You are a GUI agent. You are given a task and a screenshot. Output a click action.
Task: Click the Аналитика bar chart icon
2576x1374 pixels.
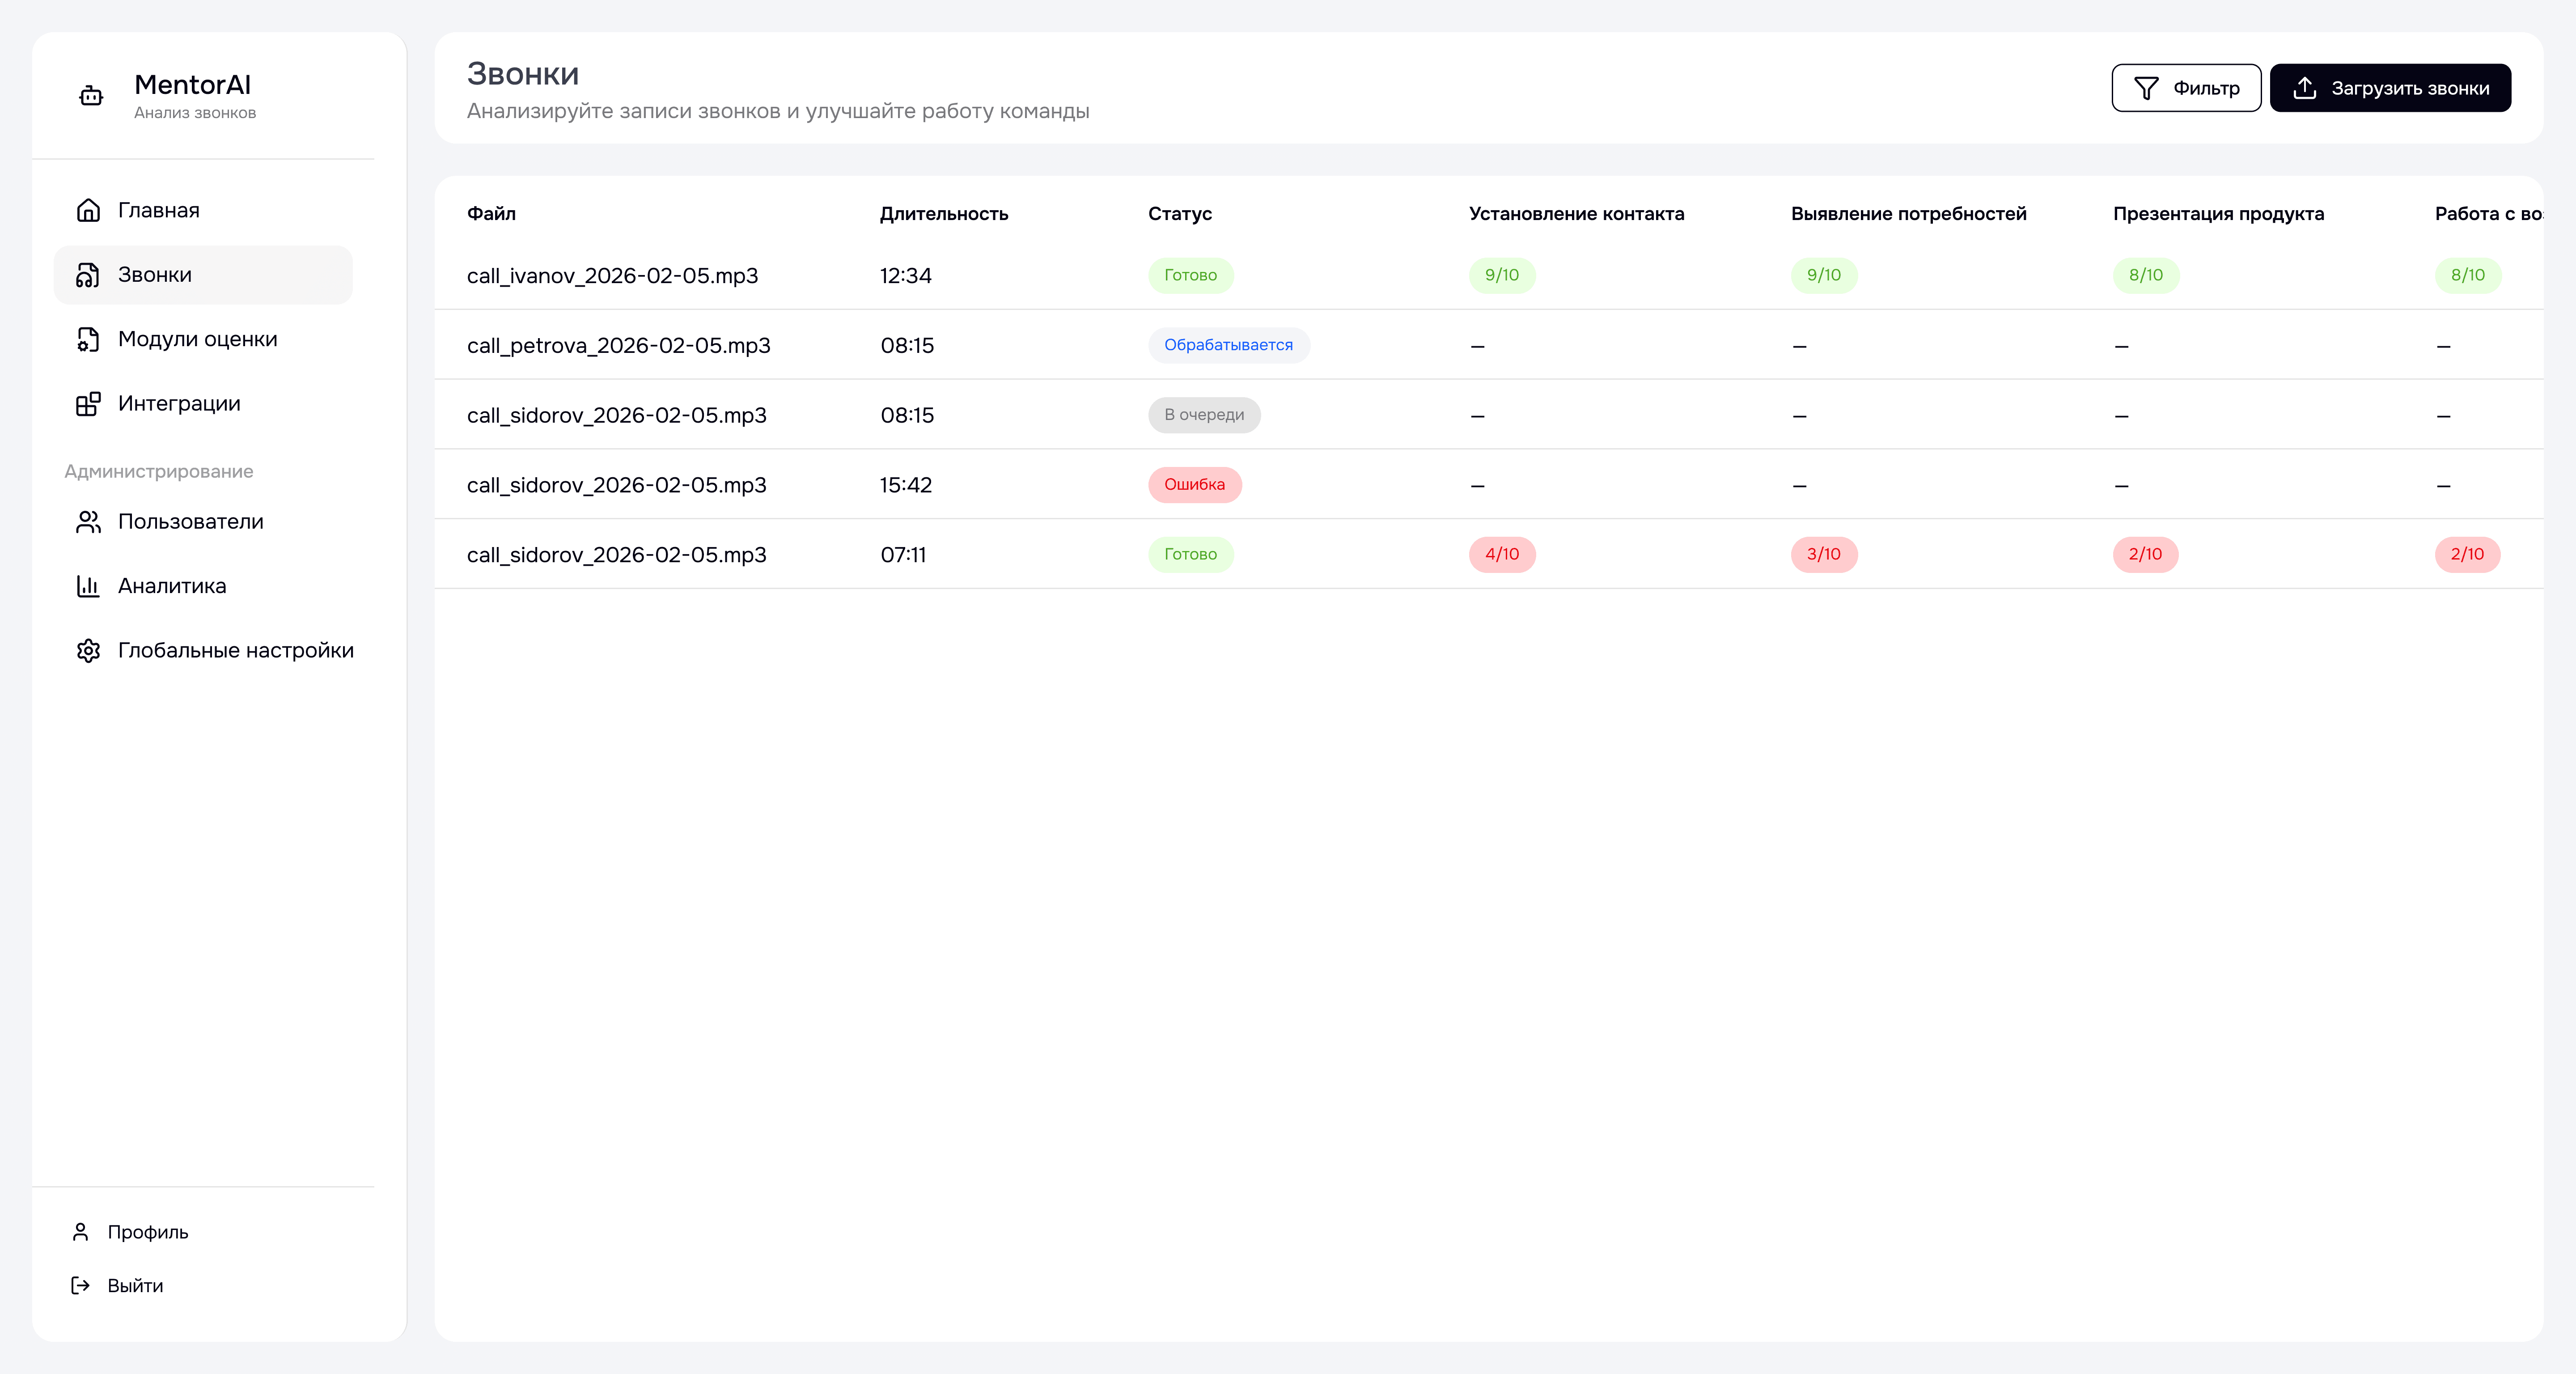88,586
